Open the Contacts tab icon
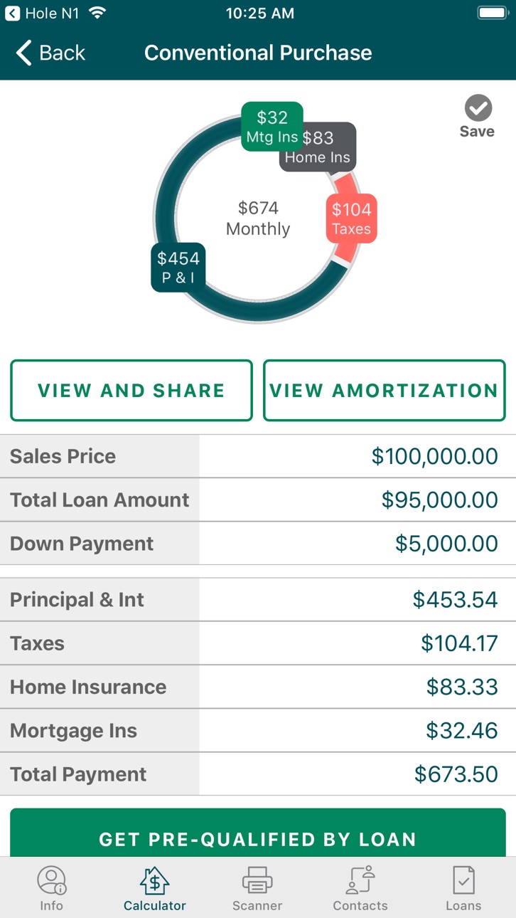The height and width of the screenshot is (918, 516). (360, 880)
